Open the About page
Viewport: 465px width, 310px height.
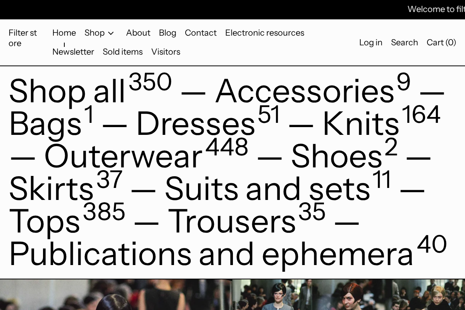pyautogui.click(x=138, y=33)
